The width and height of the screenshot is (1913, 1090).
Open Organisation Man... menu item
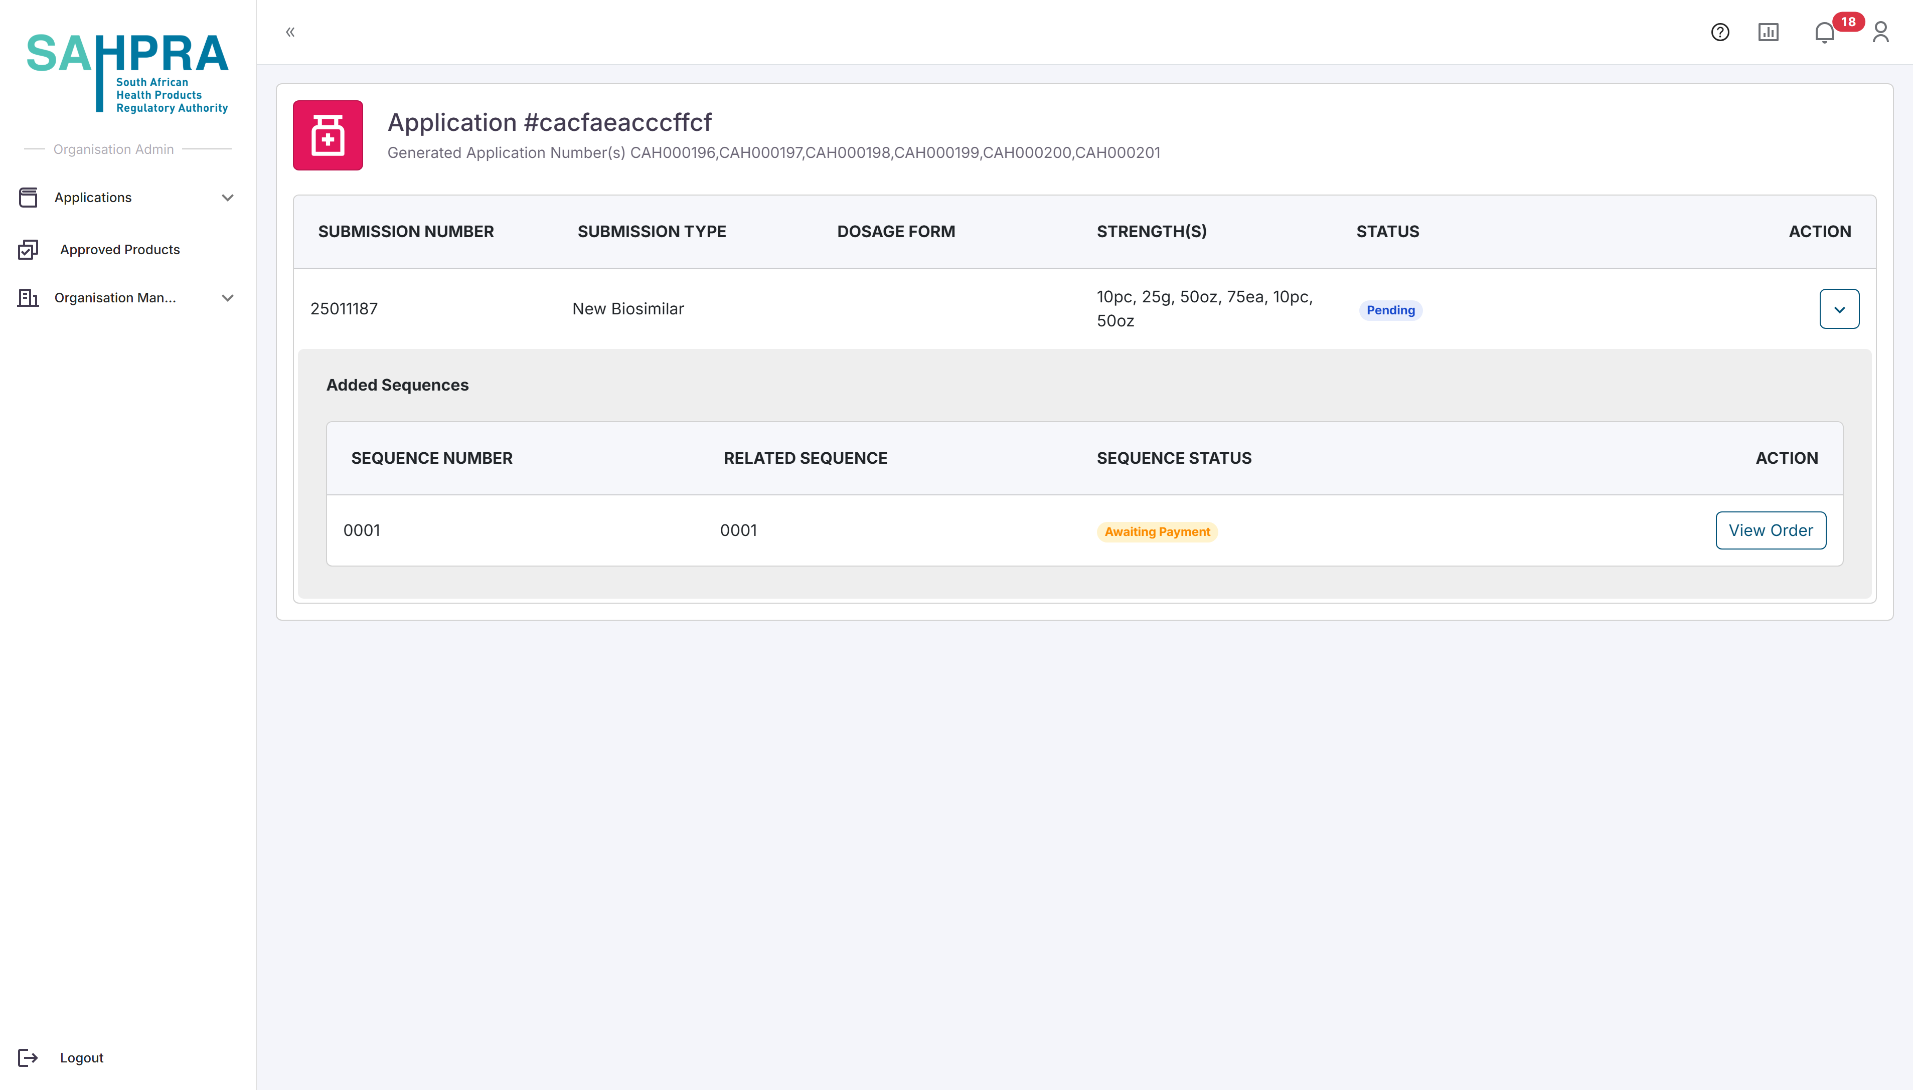[115, 298]
